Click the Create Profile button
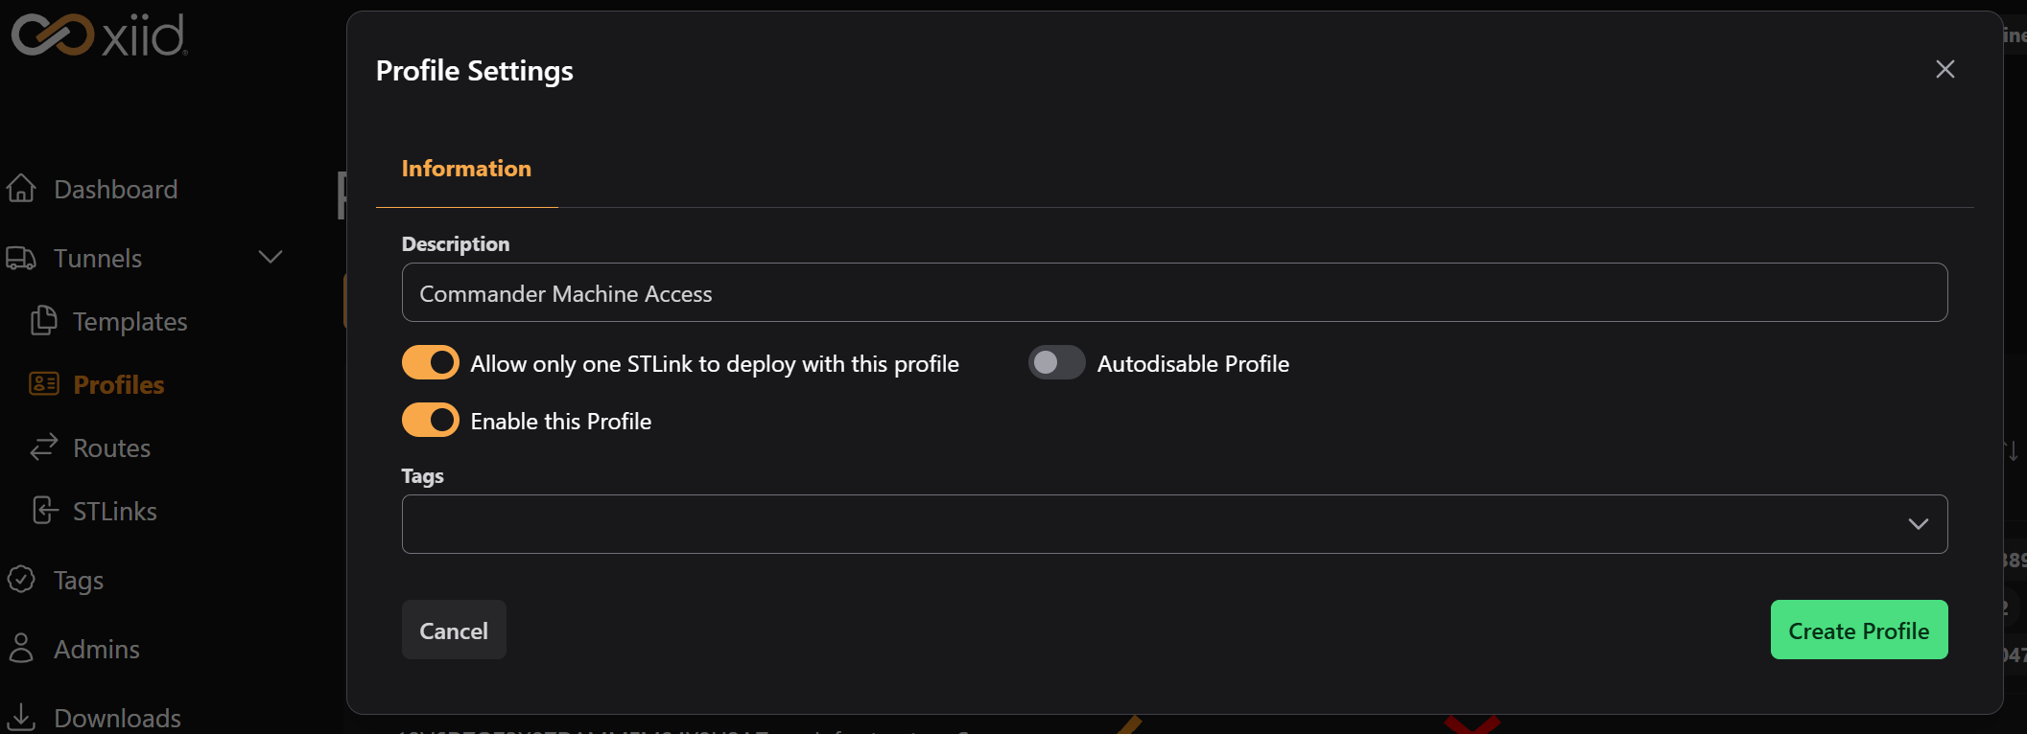Image resolution: width=2027 pixels, height=734 pixels. (1857, 630)
